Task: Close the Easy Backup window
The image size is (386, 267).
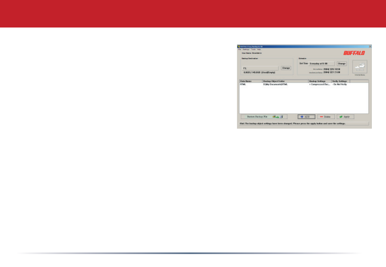Action: coord(370,47)
